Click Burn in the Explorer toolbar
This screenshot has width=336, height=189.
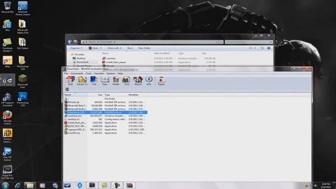point(130,48)
